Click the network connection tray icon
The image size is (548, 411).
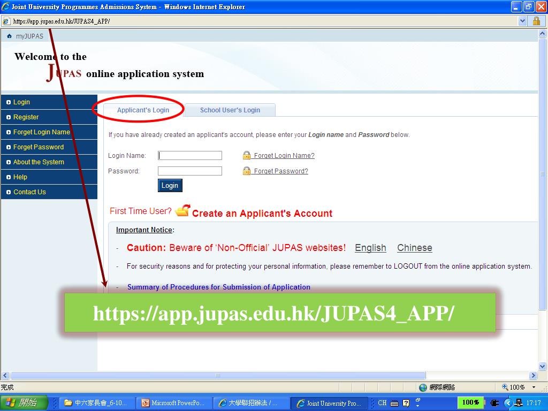pyautogui.click(x=519, y=403)
